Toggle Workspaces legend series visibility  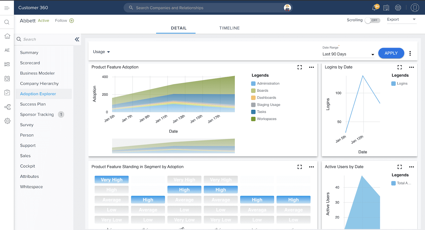pyautogui.click(x=266, y=119)
